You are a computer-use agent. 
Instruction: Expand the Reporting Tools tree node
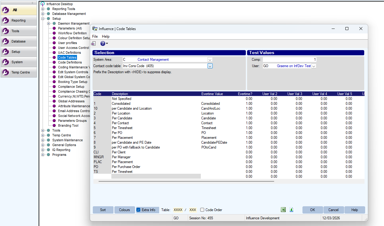(43, 9)
